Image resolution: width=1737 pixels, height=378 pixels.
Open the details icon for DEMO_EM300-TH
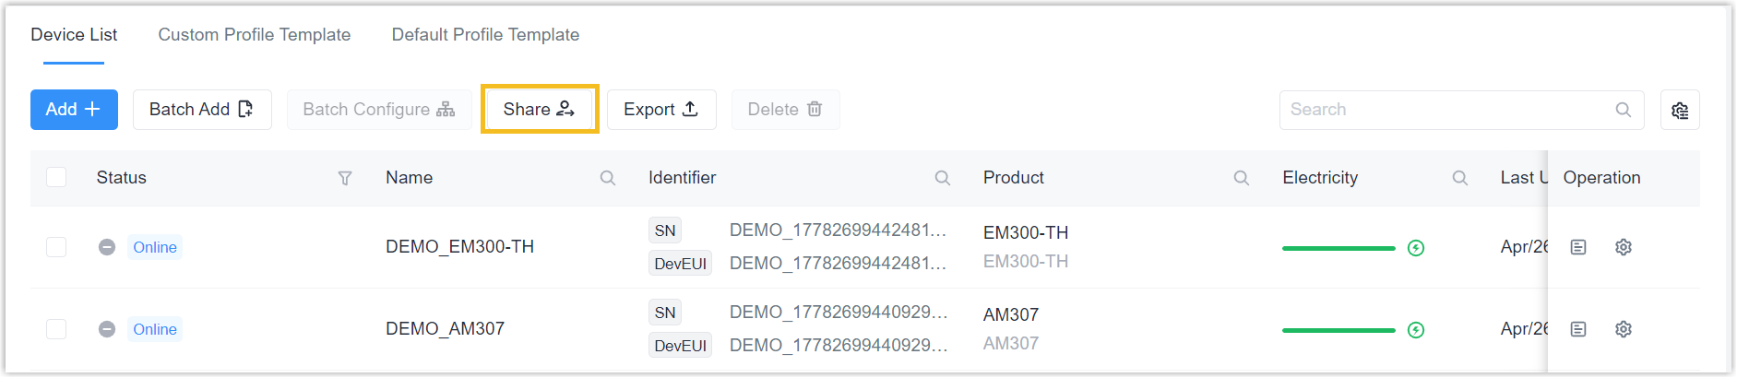tap(1578, 247)
